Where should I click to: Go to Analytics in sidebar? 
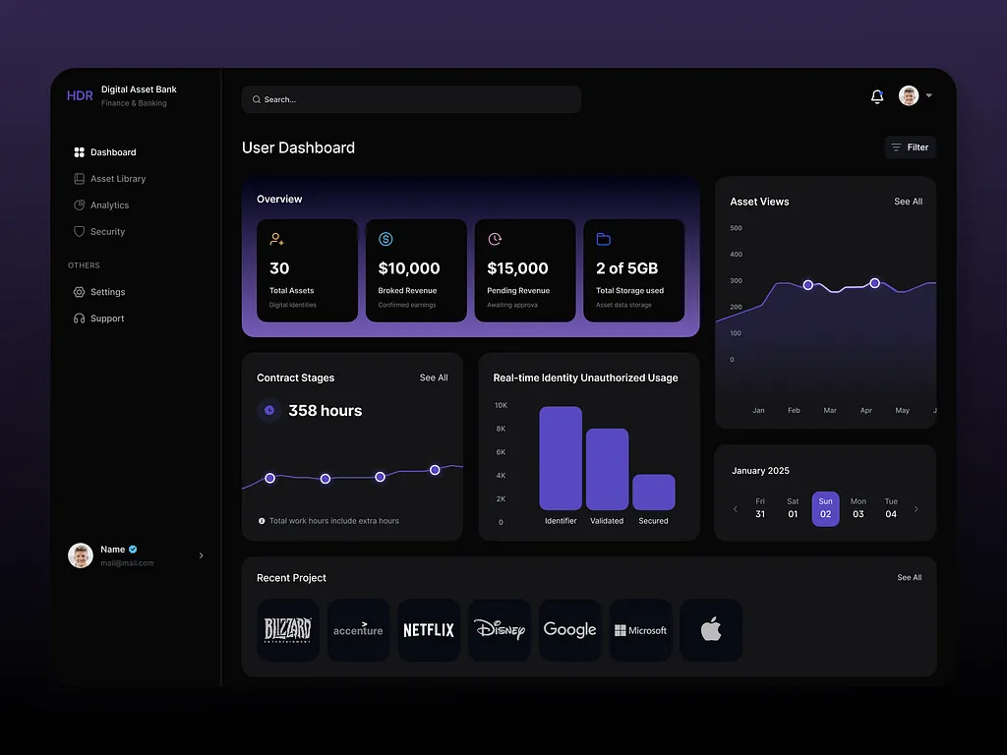(101, 204)
